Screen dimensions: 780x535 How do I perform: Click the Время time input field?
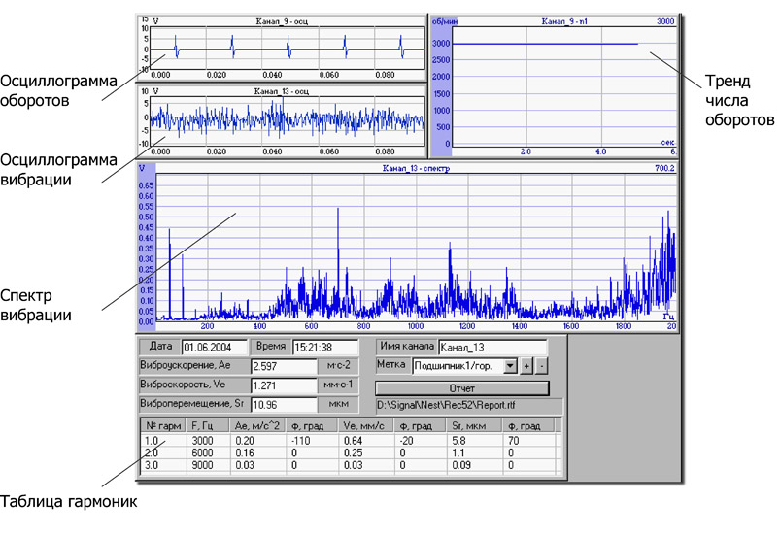click(x=319, y=347)
